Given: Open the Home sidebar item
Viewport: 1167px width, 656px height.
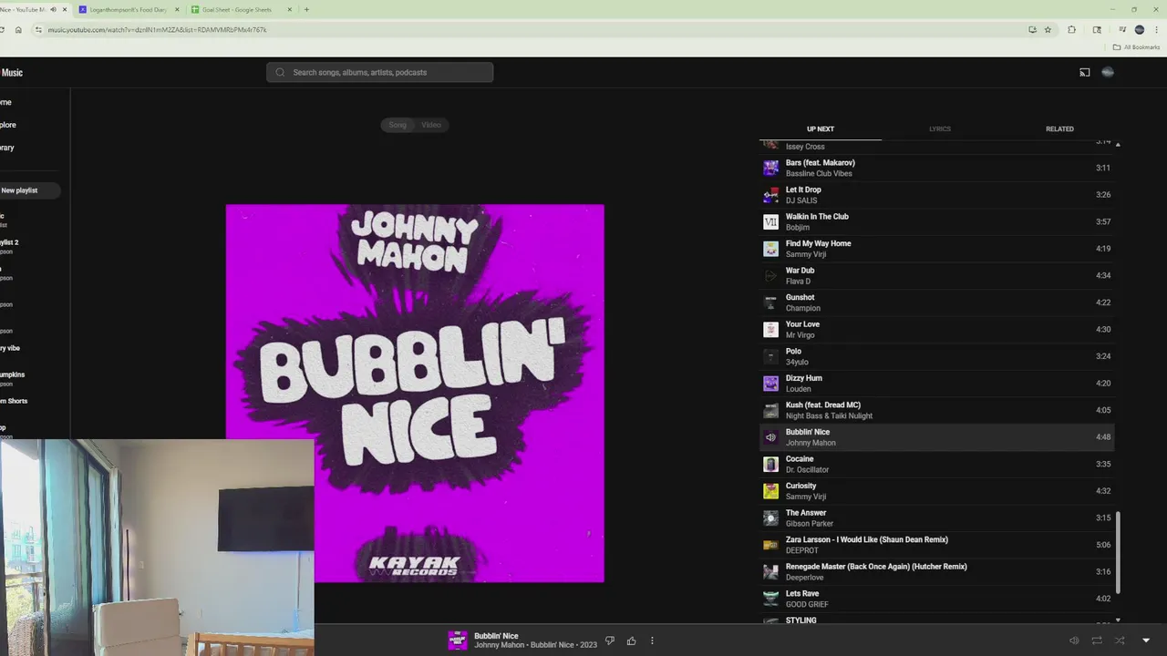Looking at the screenshot, I should 6,102.
